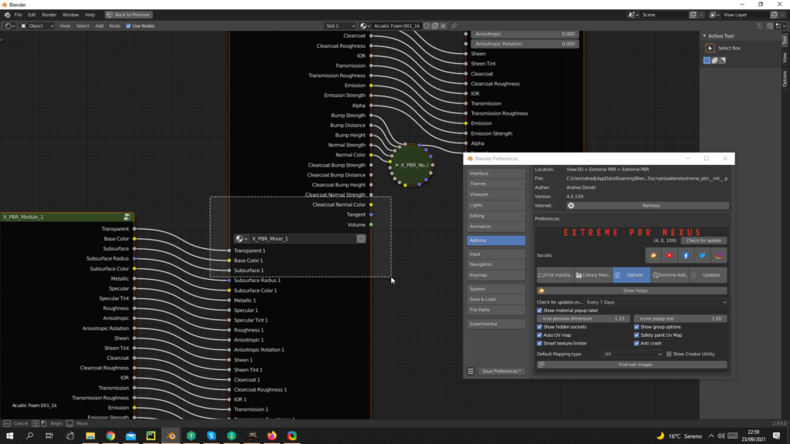Click the new view layer icon beside View Layer
This screenshot has width=790, height=444.
[x=774, y=15]
